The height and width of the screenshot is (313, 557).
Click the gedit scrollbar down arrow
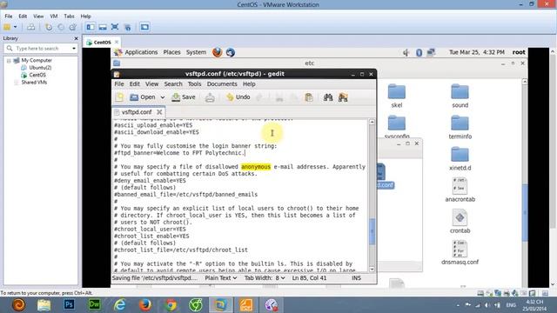pyautogui.click(x=372, y=270)
